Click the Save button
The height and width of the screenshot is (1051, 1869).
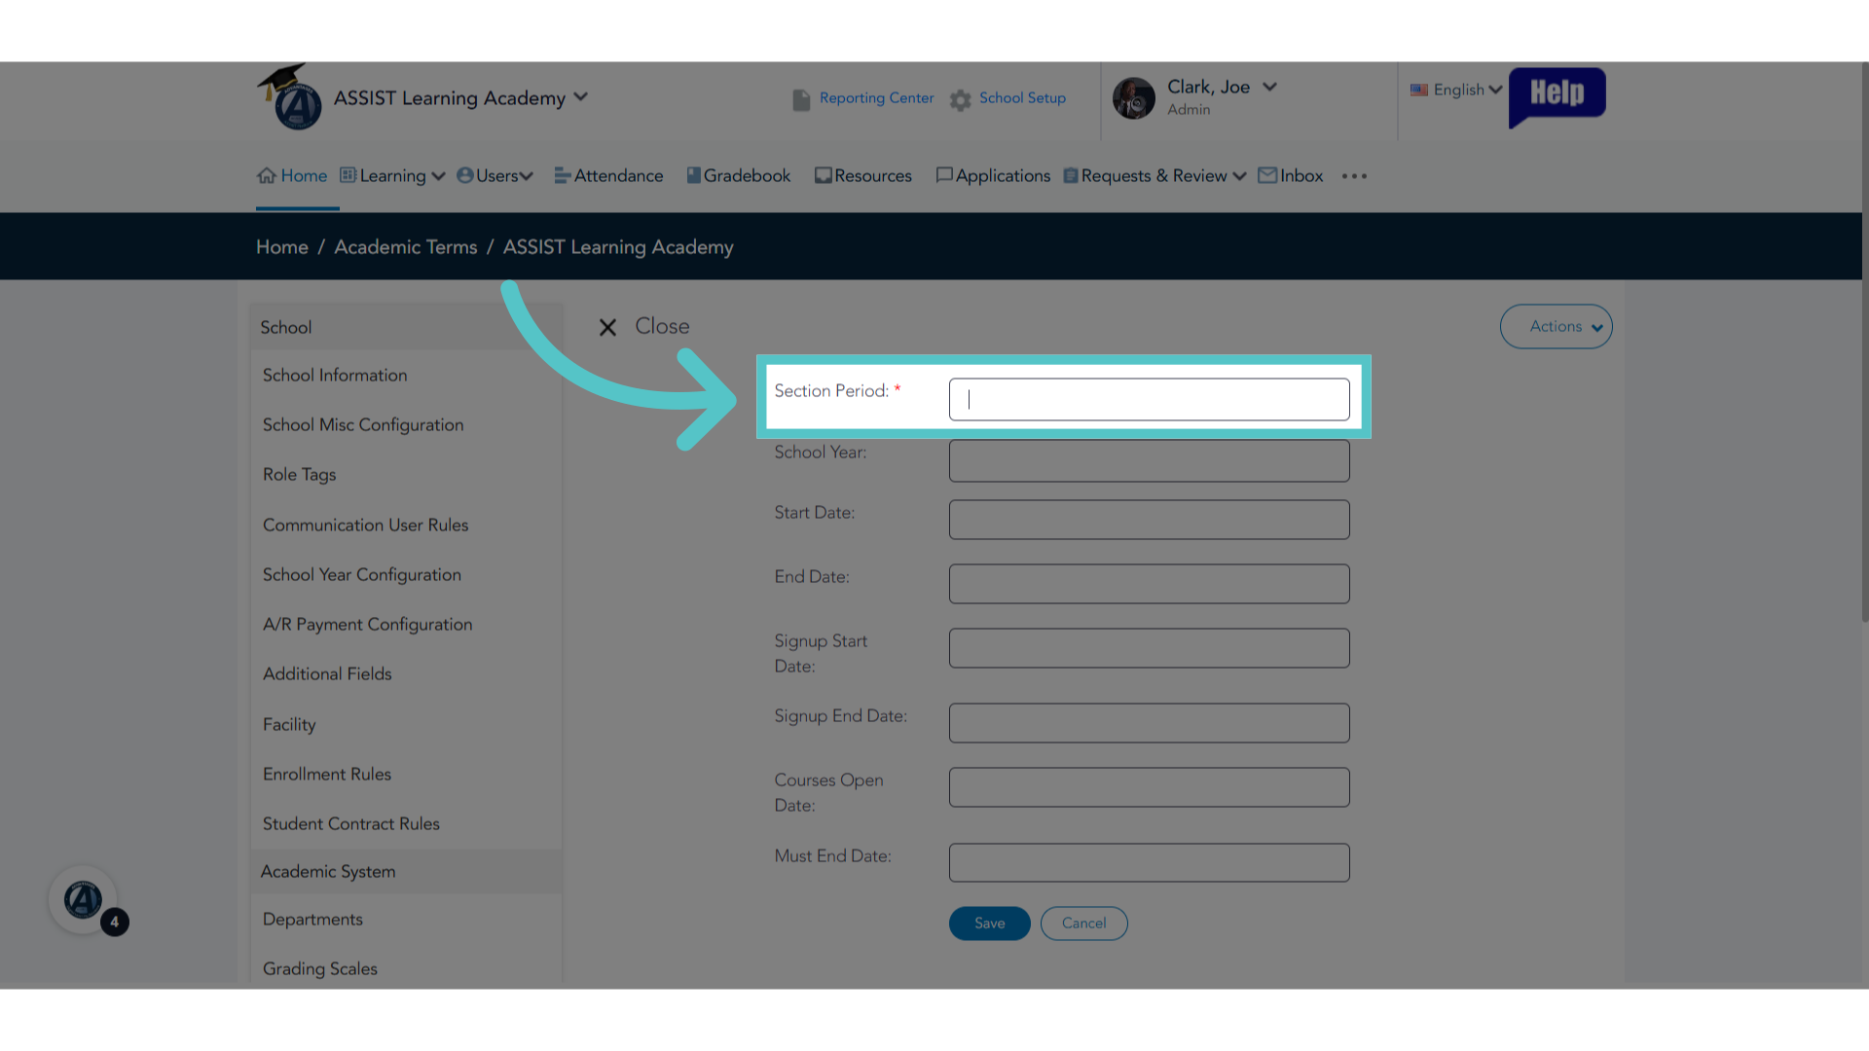989,924
